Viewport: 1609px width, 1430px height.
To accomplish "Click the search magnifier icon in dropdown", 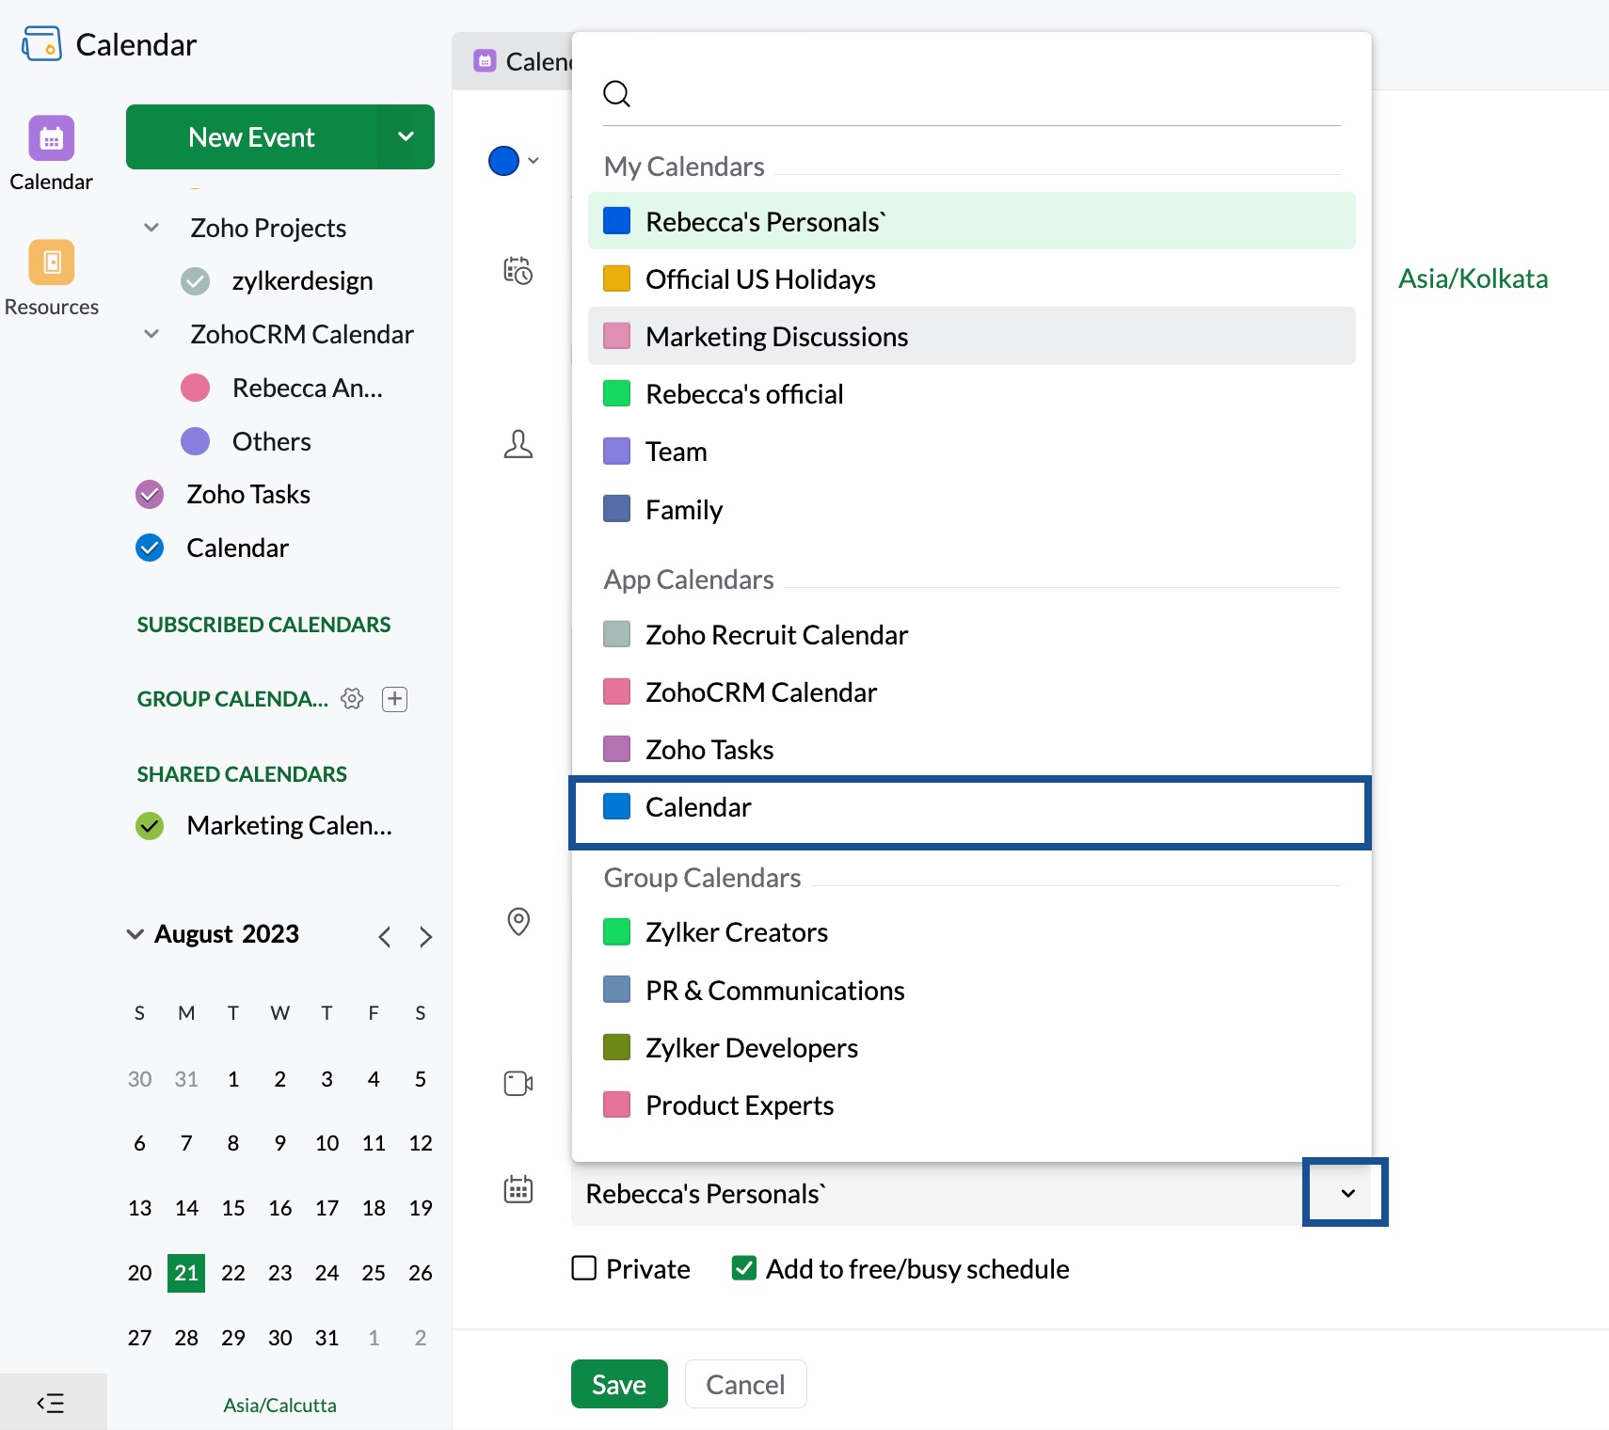I will tap(616, 93).
